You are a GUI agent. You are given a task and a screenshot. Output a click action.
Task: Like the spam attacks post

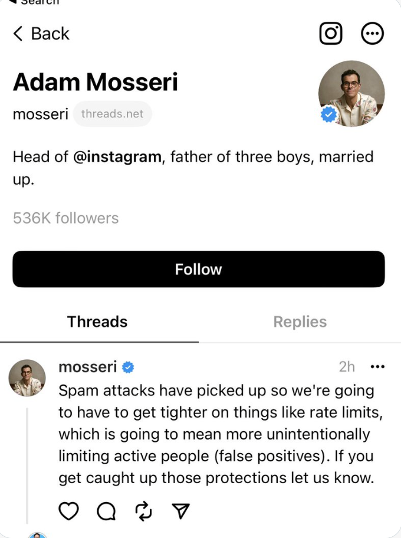point(69,511)
